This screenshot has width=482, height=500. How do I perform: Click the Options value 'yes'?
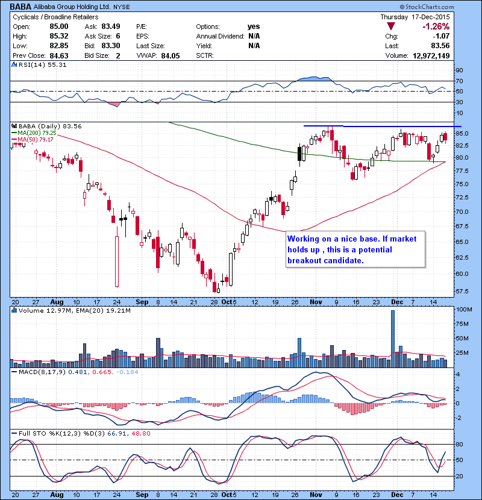254,27
